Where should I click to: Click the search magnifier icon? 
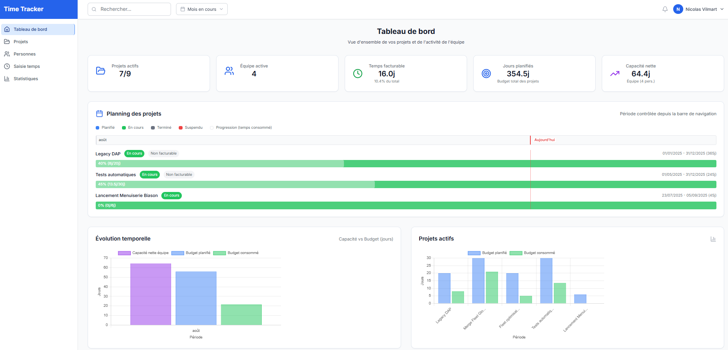[x=94, y=9]
